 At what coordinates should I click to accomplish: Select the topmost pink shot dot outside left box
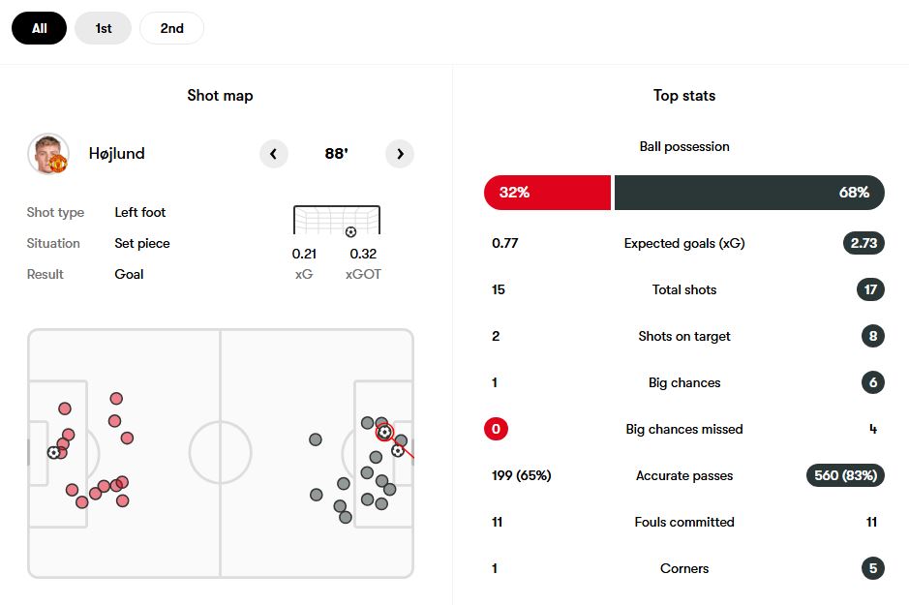coord(116,399)
